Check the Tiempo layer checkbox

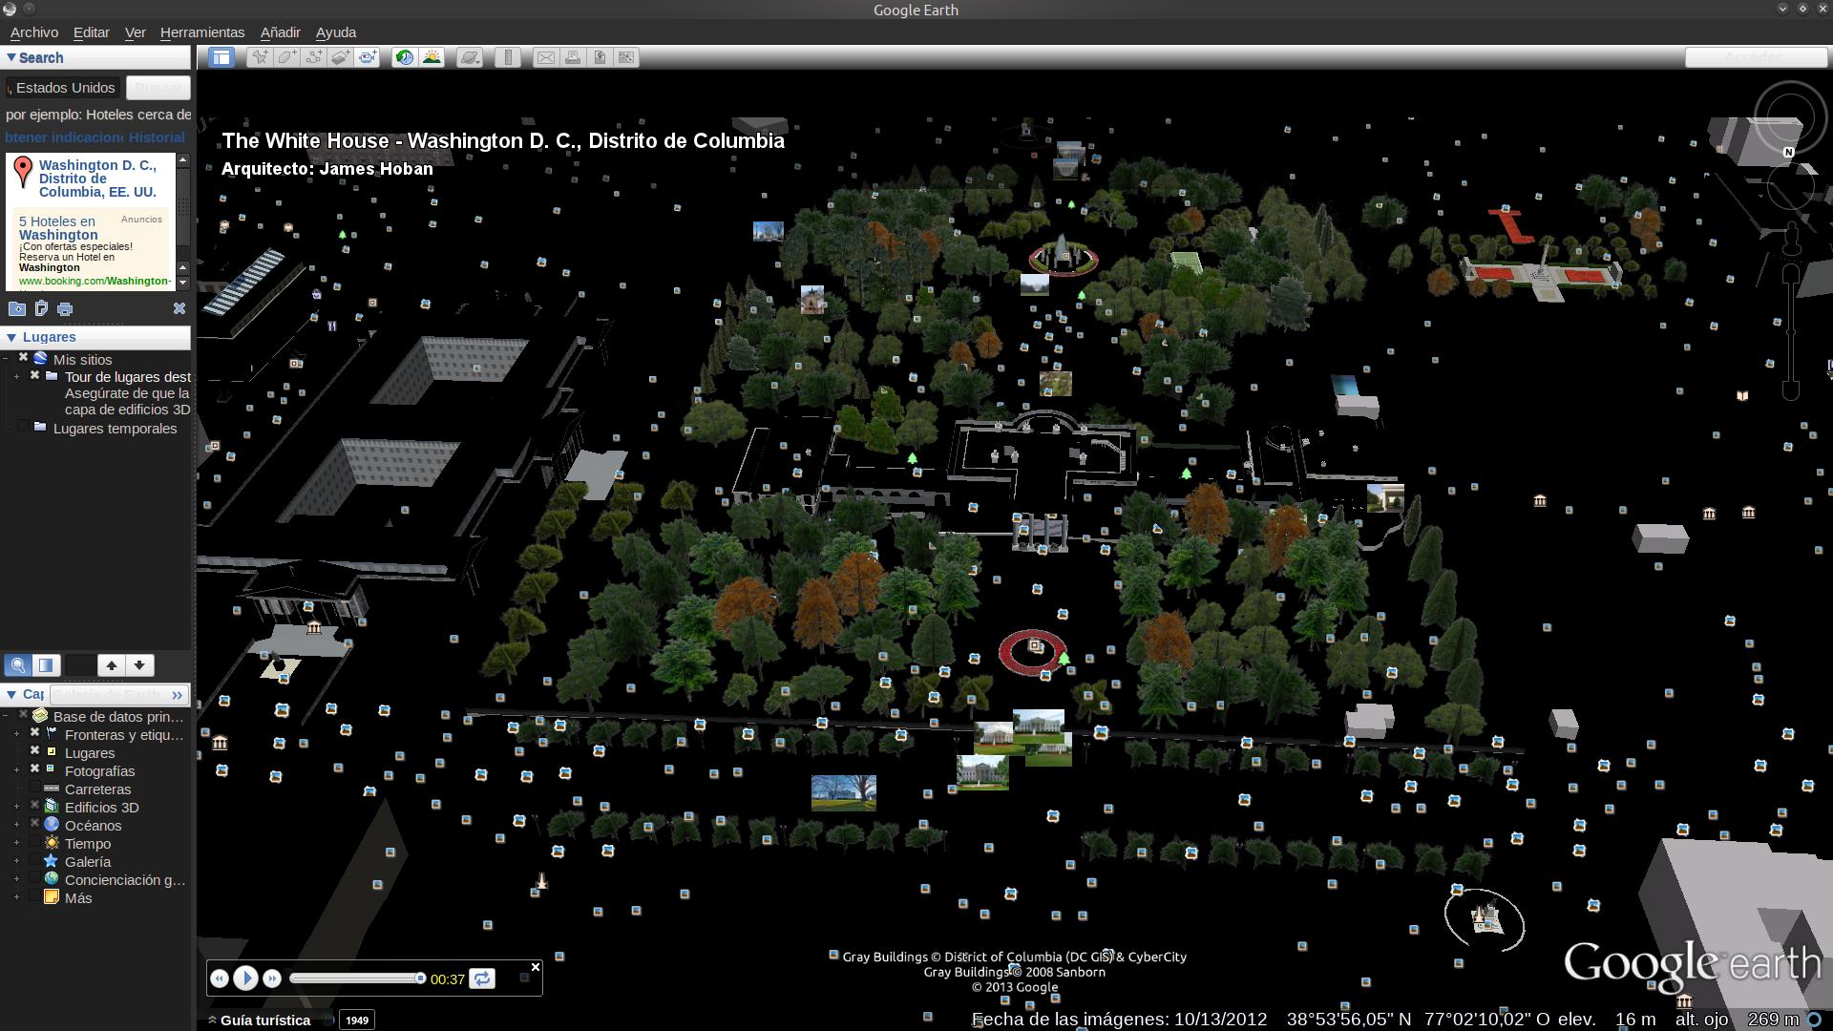pos(35,844)
